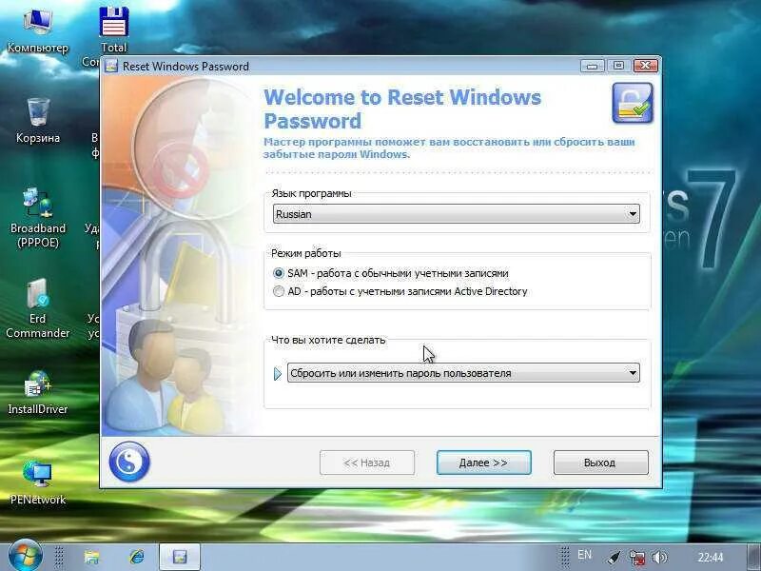Select the Reset Windows Password taskbar item
This screenshot has height=571, width=761.
(x=180, y=557)
